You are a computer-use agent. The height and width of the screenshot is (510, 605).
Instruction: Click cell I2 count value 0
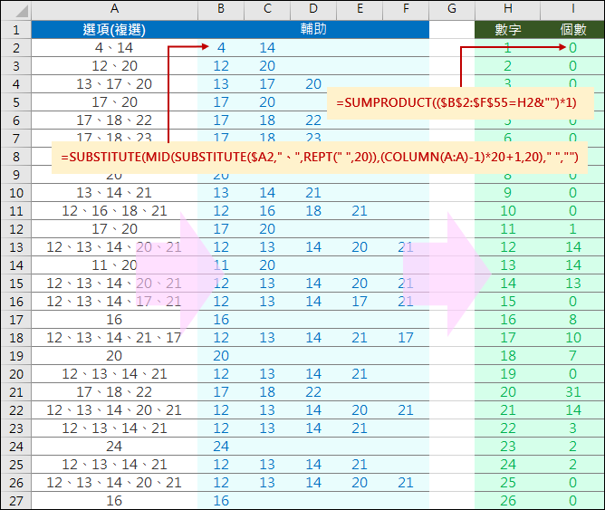pyautogui.click(x=572, y=48)
